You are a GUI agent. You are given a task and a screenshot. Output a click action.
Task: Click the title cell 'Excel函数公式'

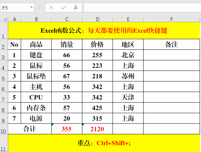(x=104, y=31)
